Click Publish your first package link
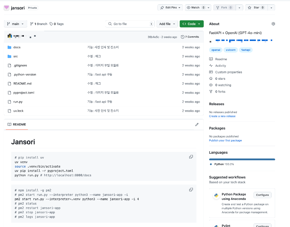The image size is (290, 227). 225,140
